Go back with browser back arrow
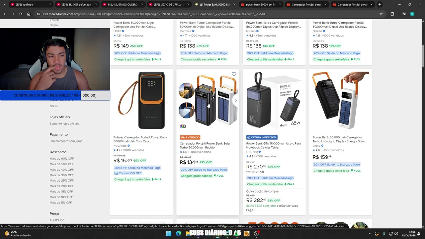Screen dimensions: 425x239 click(x=5, y=14)
